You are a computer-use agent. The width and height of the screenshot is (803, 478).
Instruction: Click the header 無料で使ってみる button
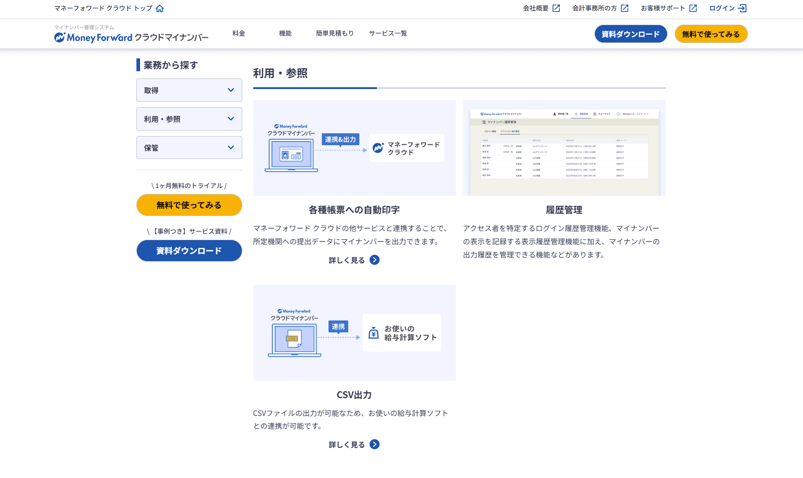711,34
